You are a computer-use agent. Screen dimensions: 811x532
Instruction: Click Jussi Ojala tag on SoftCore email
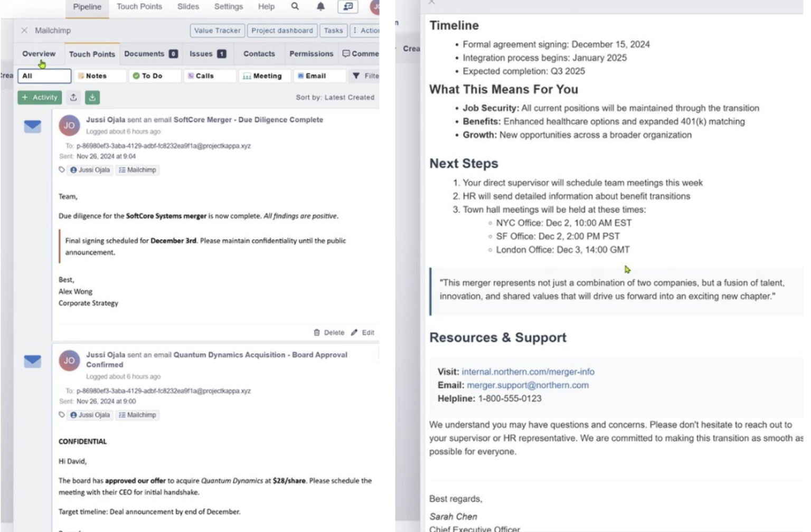[90, 170]
